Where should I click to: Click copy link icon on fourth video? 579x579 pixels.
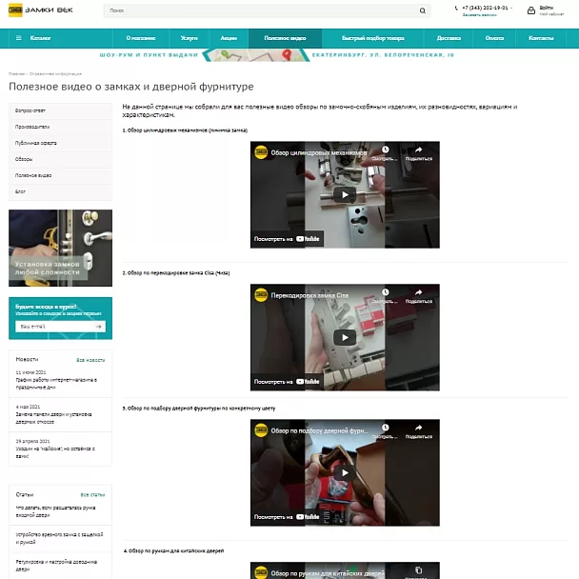click(x=418, y=570)
